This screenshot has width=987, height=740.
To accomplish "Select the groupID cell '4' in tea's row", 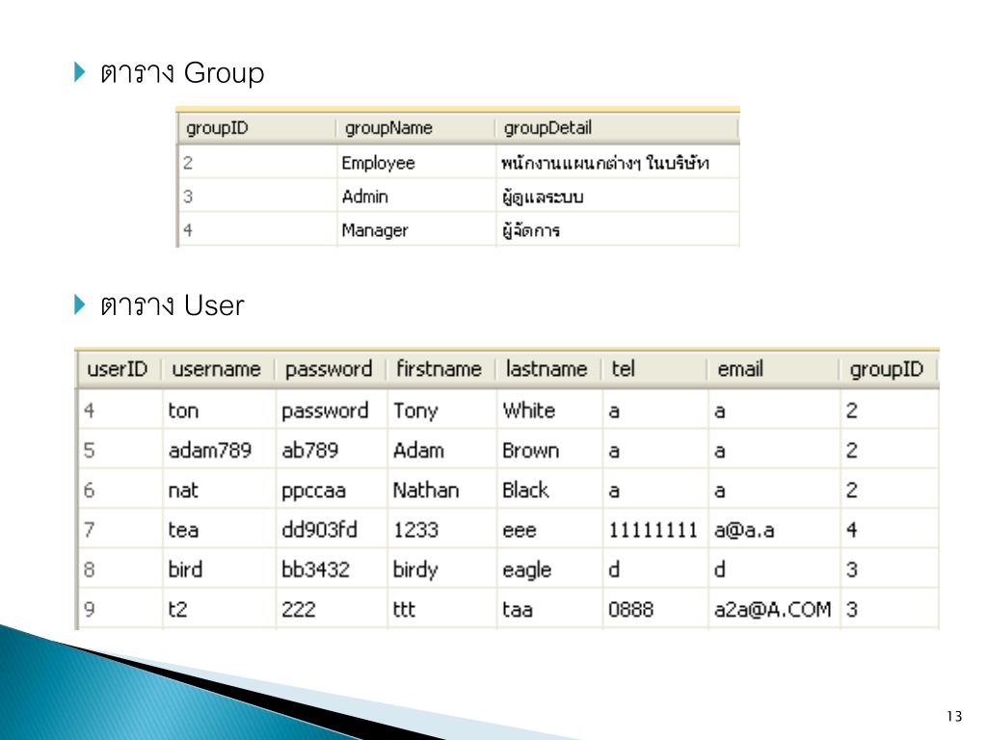I will [890, 529].
